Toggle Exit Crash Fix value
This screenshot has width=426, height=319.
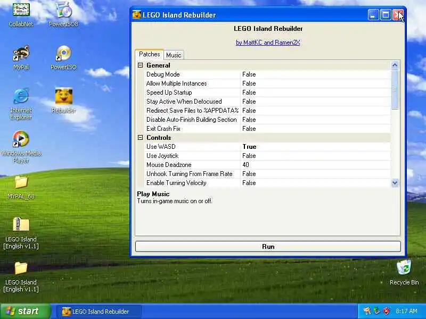tap(316, 129)
